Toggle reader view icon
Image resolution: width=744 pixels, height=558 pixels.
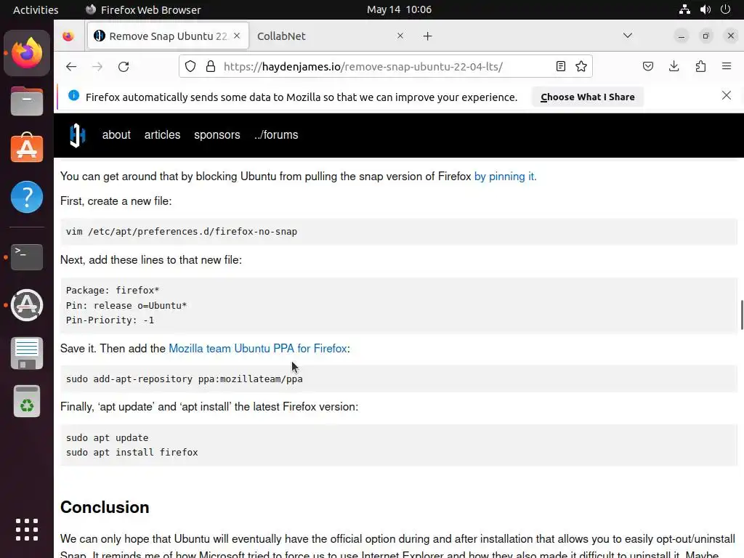(561, 66)
